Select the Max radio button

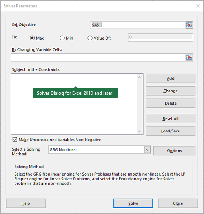32,38
